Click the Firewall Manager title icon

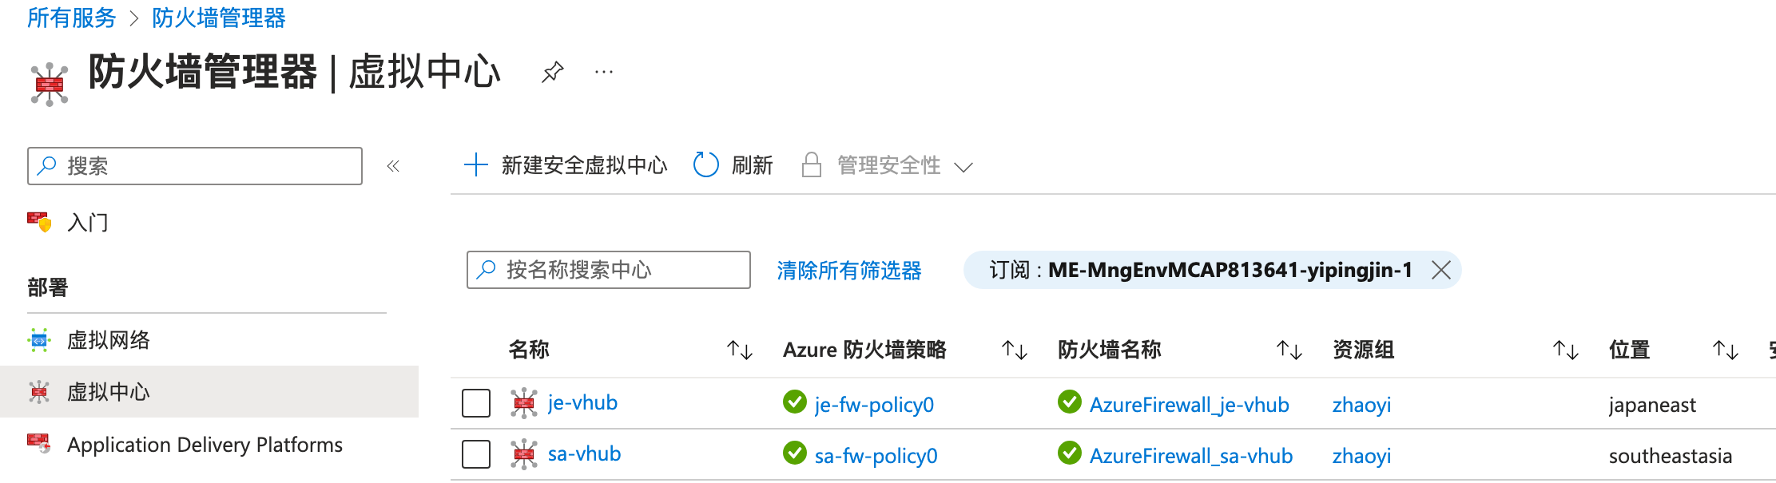click(50, 84)
